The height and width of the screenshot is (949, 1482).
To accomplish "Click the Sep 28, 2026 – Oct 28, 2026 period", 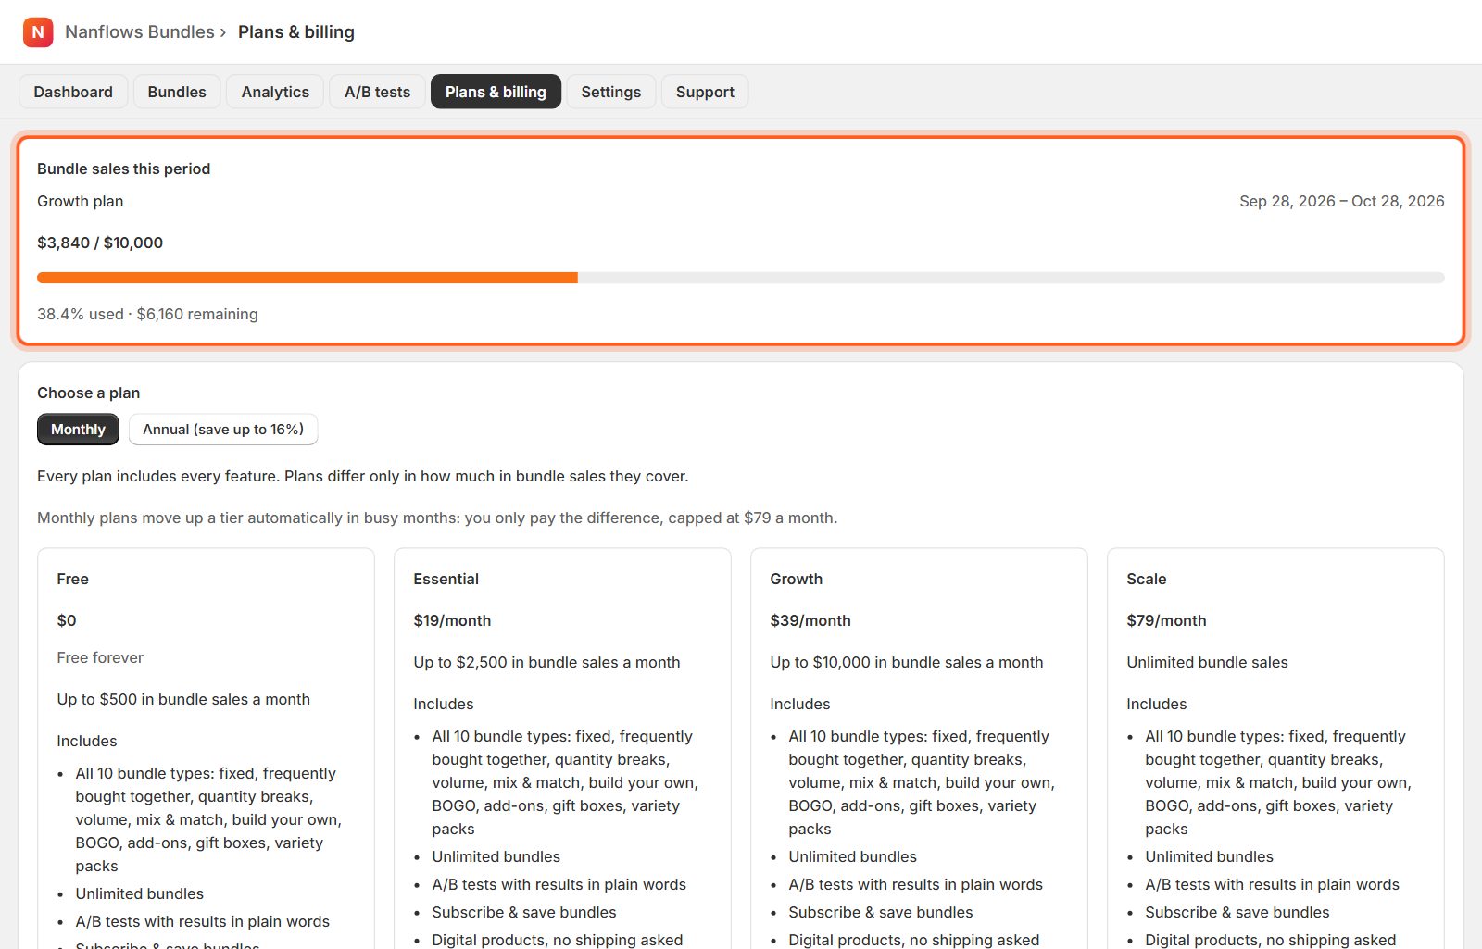I will click(1342, 201).
